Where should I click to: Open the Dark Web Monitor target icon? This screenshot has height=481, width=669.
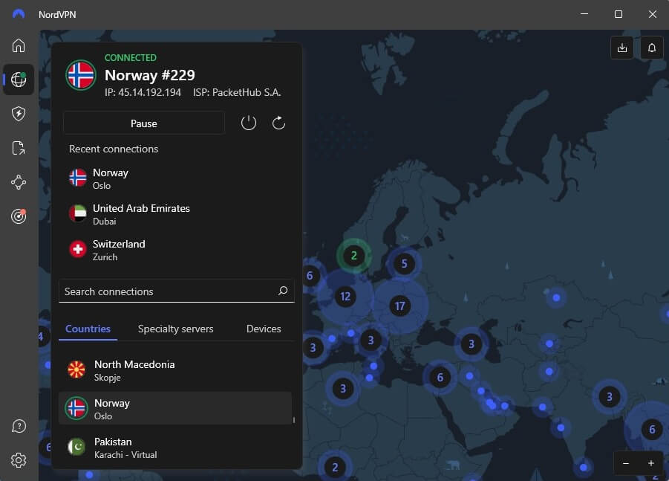tap(19, 216)
